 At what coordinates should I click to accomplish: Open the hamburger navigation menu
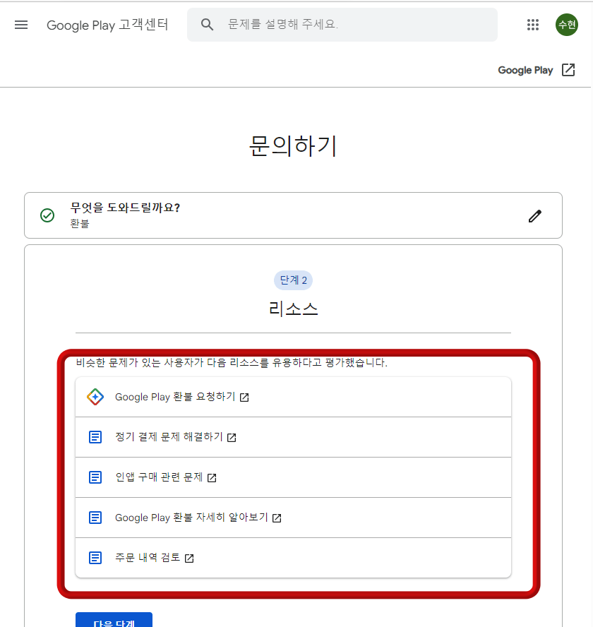(x=20, y=24)
